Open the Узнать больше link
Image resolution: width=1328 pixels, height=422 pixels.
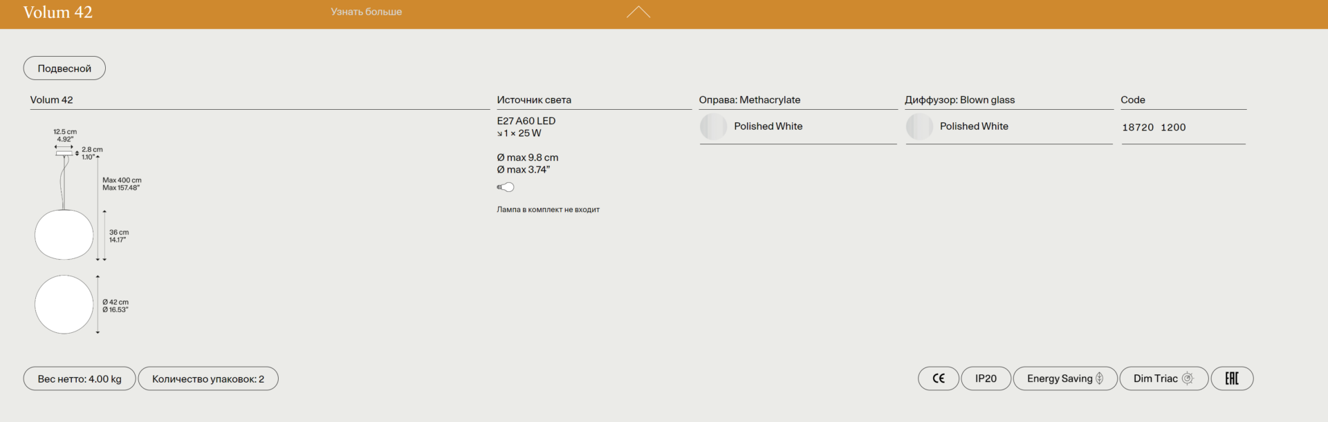tap(366, 12)
